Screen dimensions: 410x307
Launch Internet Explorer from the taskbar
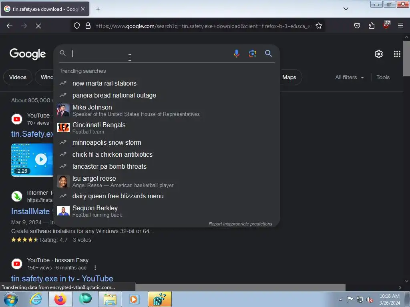(x=36, y=299)
